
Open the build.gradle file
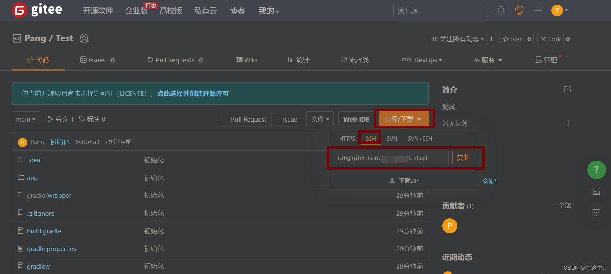tap(44, 231)
